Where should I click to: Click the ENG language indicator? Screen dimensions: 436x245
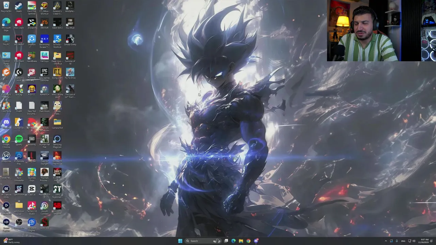403,241
